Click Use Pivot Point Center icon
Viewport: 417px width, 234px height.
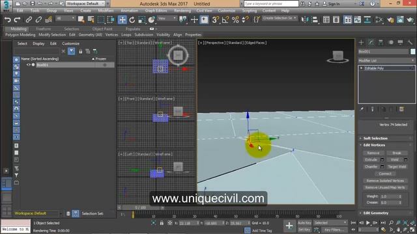coord(183,19)
